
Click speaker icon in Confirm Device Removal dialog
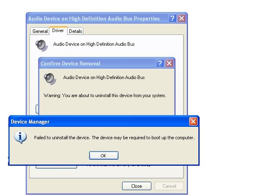pos(50,78)
